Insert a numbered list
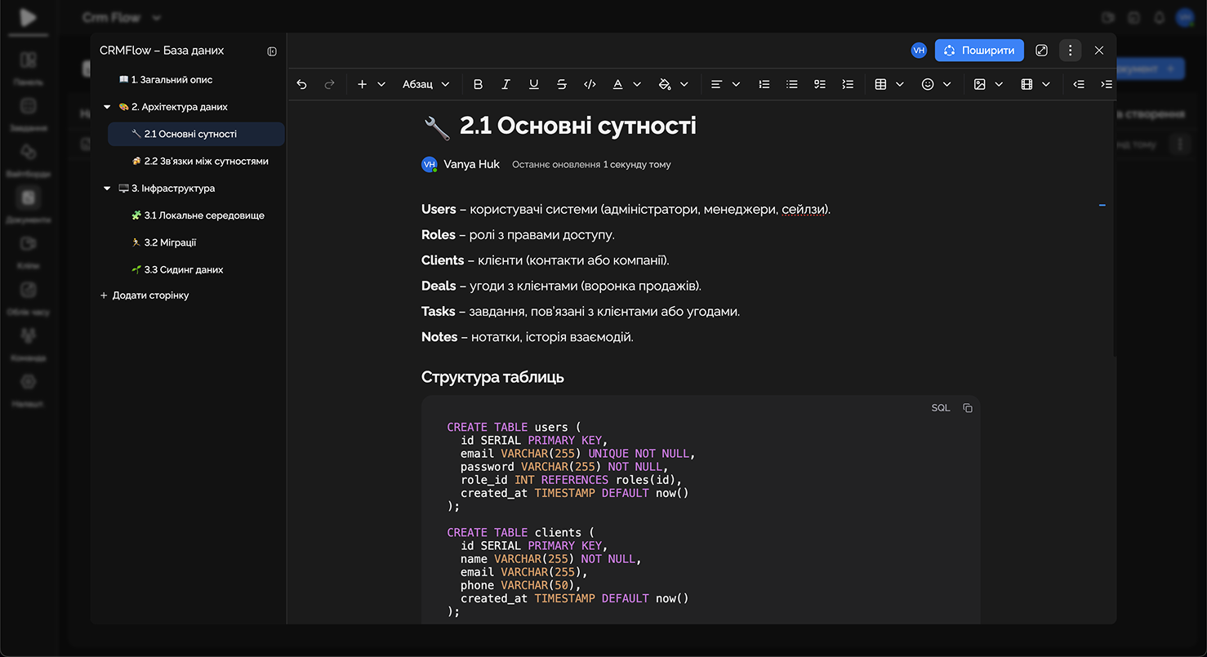The image size is (1207, 657). 764,84
